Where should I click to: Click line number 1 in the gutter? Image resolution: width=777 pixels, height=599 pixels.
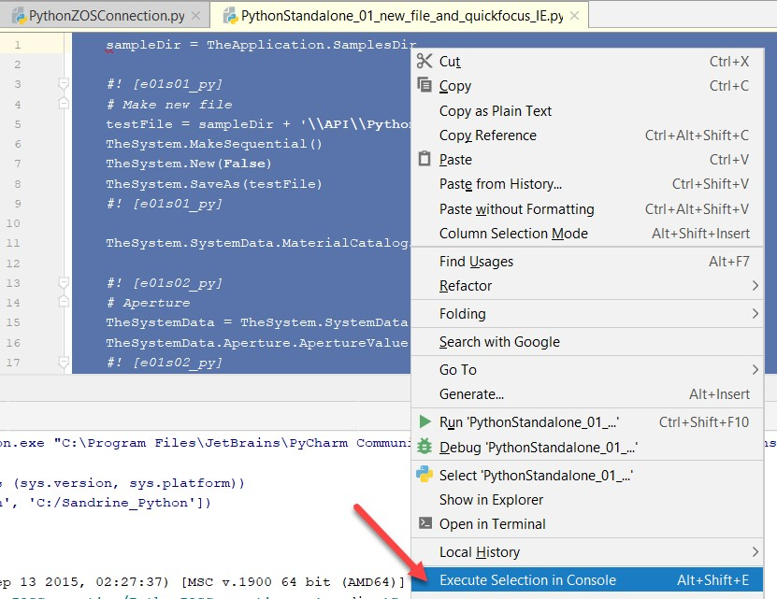[x=18, y=45]
